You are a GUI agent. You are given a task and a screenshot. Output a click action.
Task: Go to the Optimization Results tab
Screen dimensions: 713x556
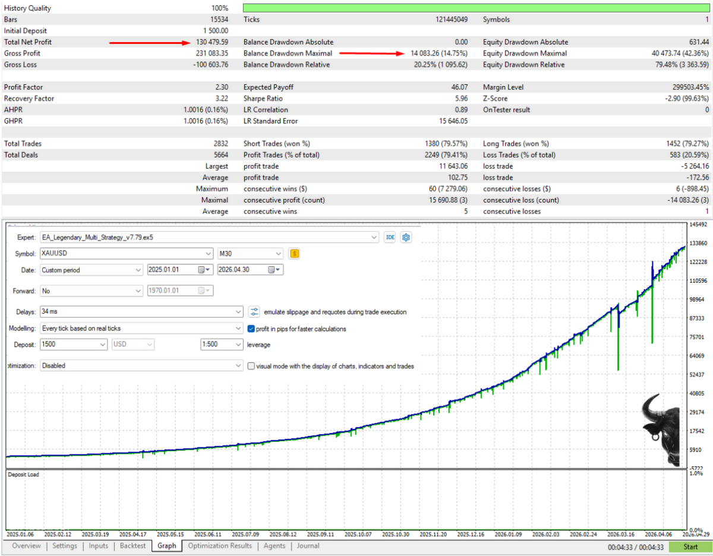(x=220, y=546)
